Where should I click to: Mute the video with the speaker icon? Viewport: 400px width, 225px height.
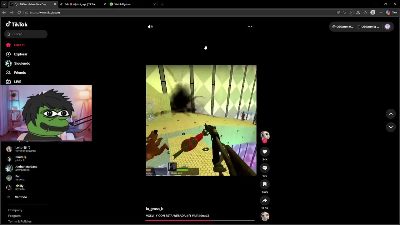pyautogui.click(x=150, y=27)
